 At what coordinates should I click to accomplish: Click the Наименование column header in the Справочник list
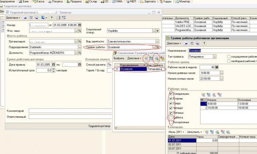click(133, 65)
